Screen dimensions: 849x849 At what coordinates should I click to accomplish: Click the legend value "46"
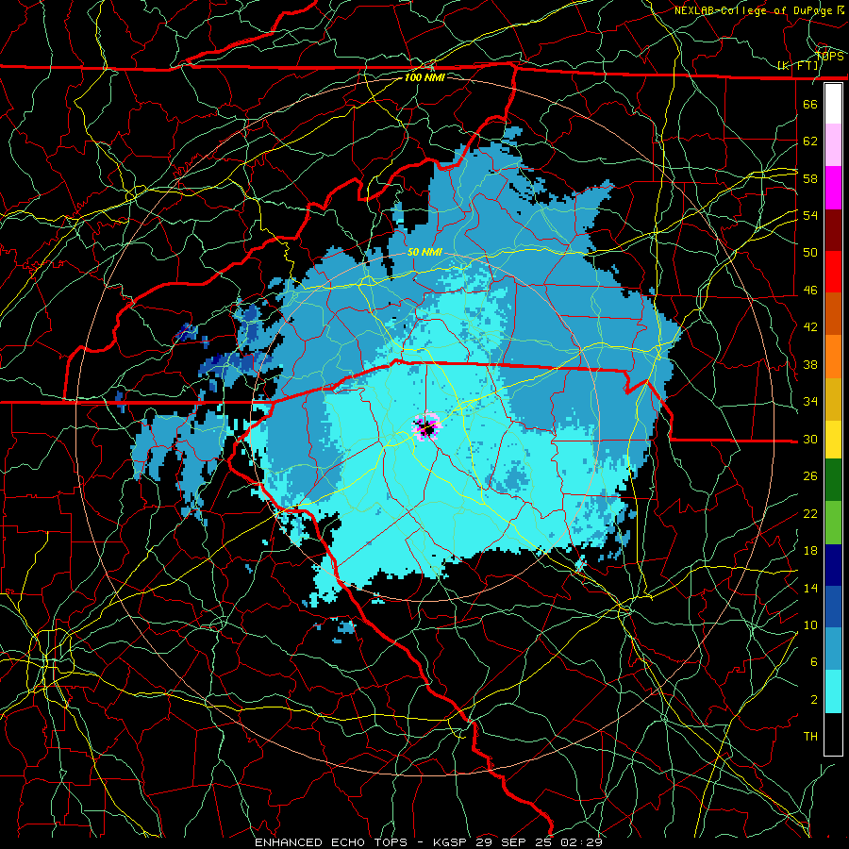point(810,291)
